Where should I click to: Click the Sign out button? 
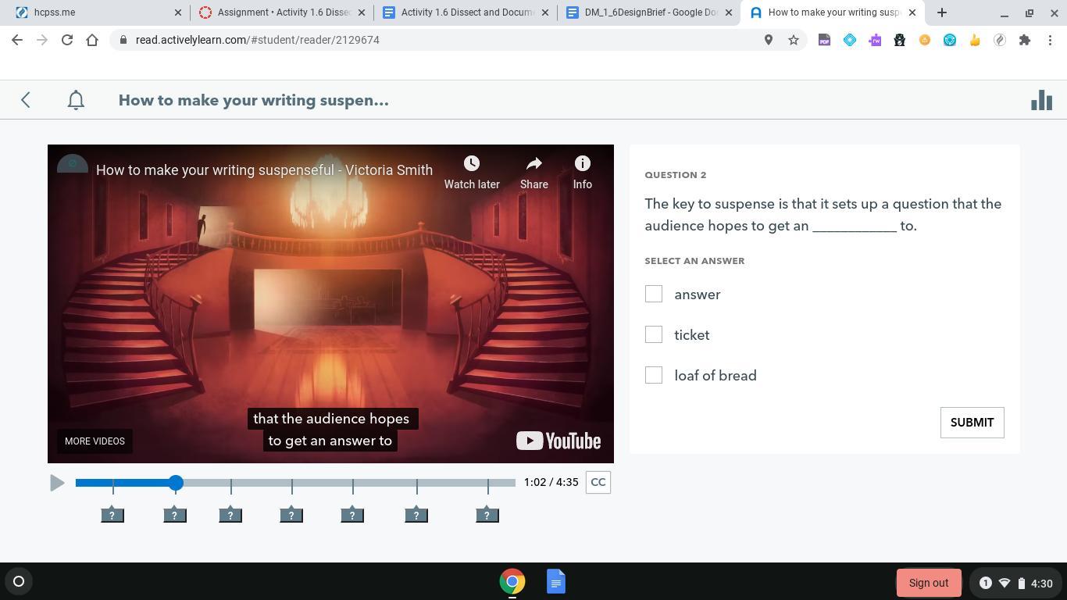click(929, 583)
